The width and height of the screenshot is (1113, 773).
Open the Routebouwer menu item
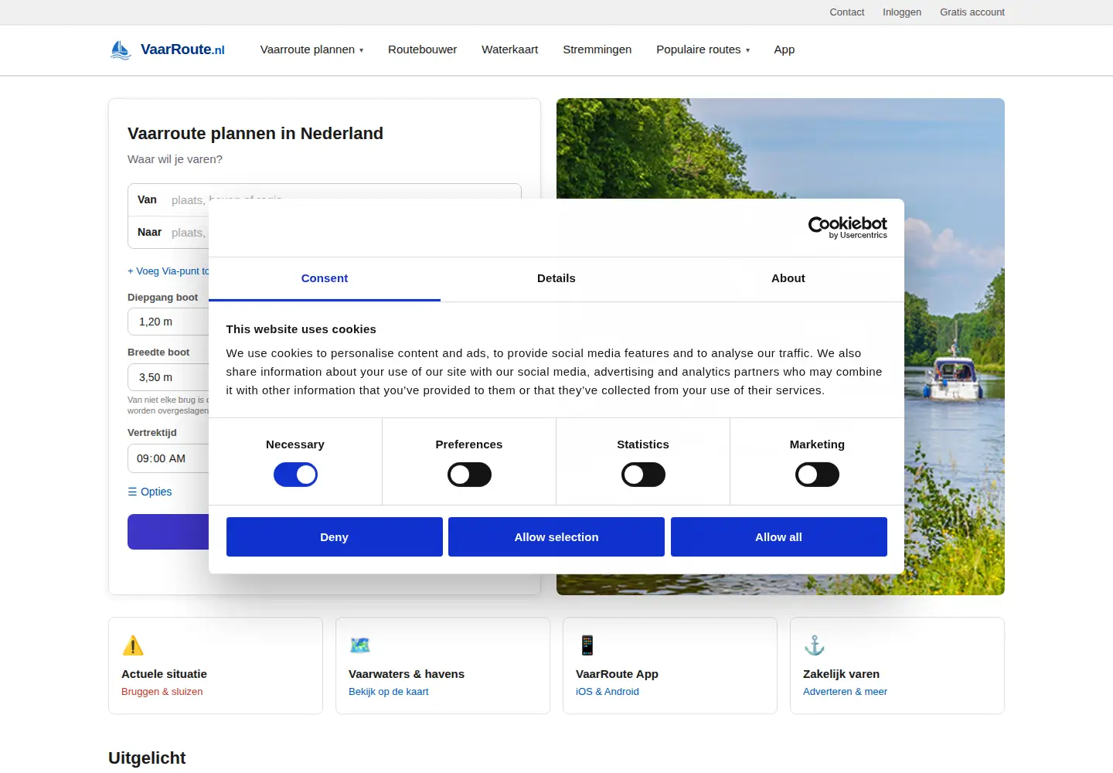[422, 49]
